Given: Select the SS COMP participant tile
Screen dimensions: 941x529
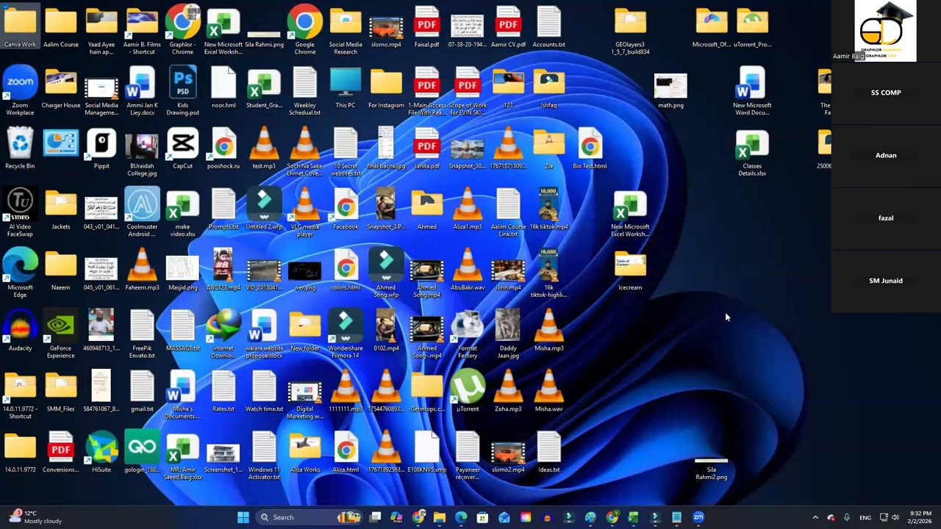Looking at the screenshot, I should (886, 93).
